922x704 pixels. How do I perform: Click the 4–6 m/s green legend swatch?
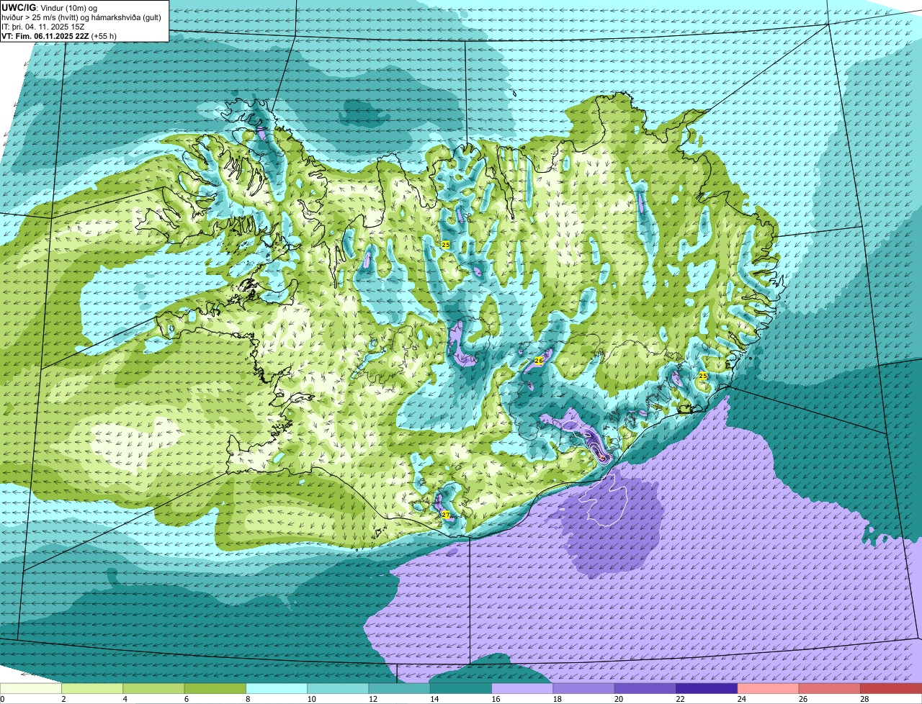tap(153, 688)
